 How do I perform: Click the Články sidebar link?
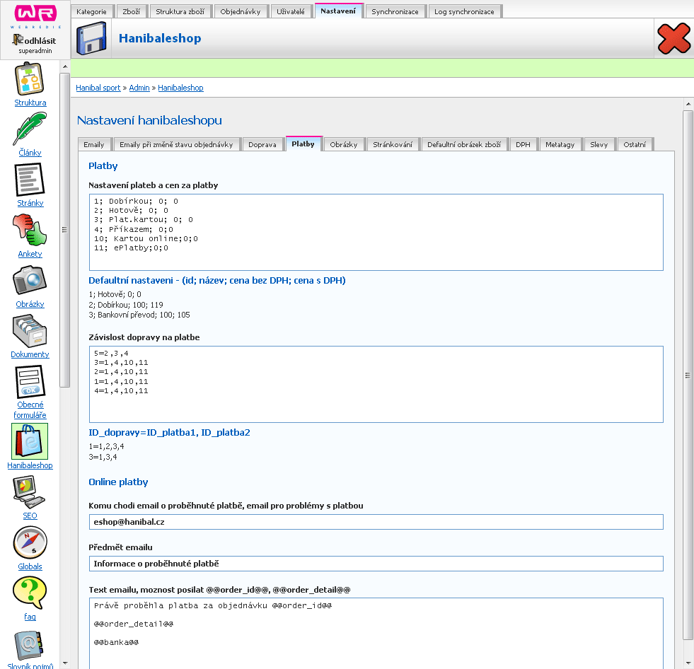pyautogui.click(x=30, y=153)
